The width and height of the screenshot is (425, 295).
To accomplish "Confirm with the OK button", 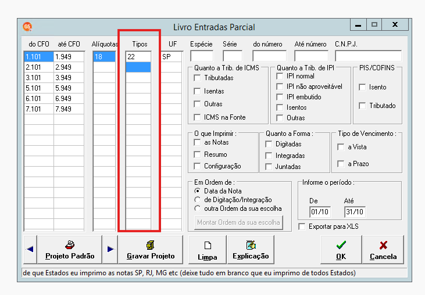I will coord(341,249).
